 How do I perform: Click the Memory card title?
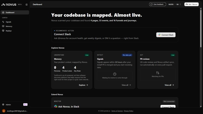pyautogui.click(x=58, y=59)
